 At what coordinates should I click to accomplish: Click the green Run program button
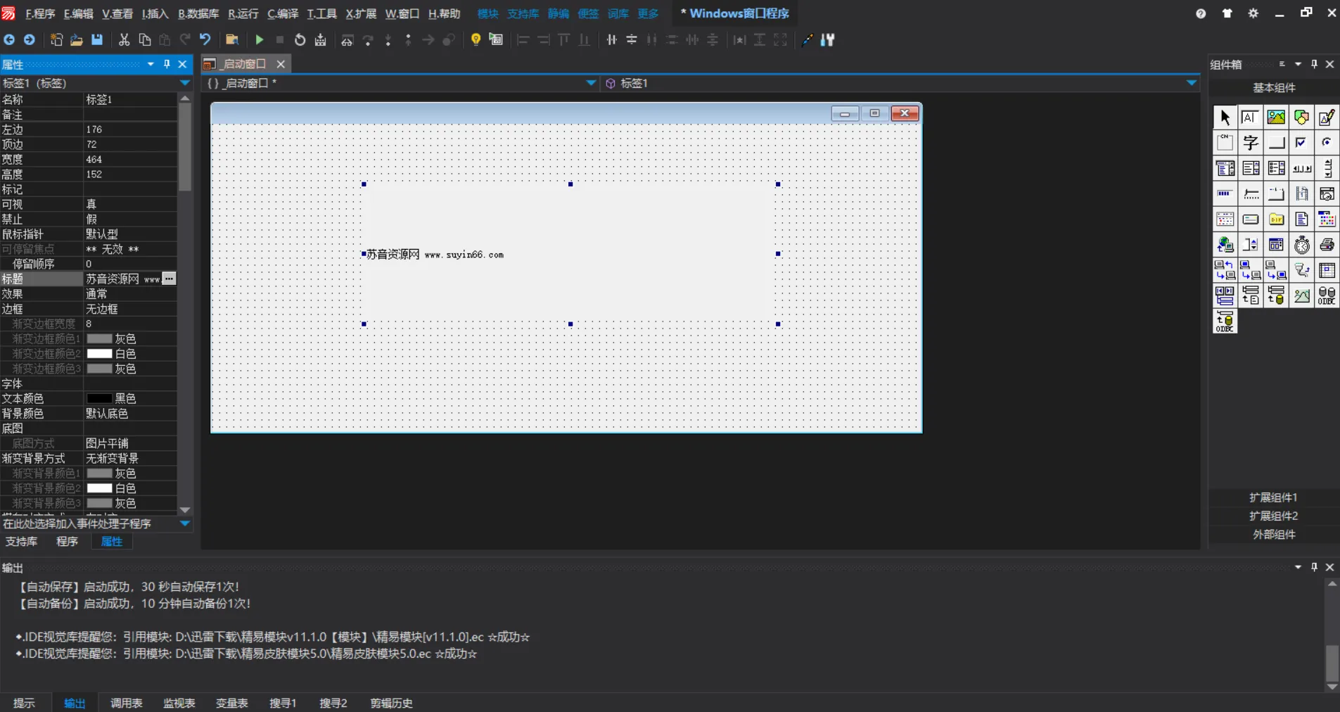pos(260,40)
